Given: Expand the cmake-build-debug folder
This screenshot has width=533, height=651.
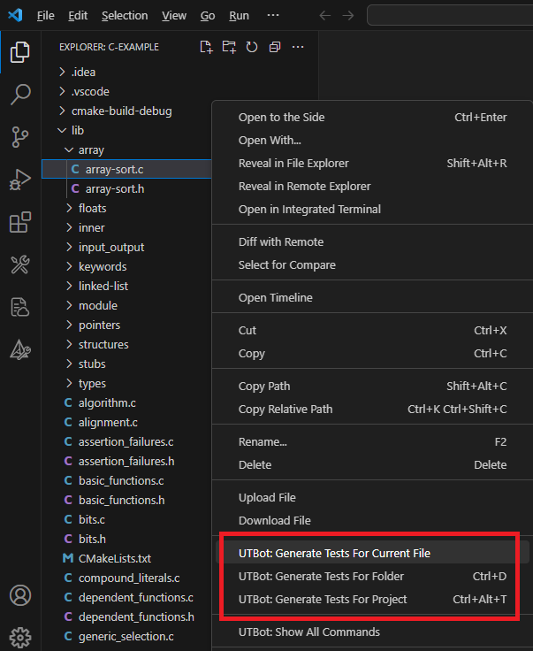Looking at the screenshot, I should (121, 111).
